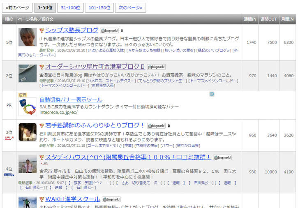Click ranking badge icon before WAKE!進学スクール
The height and width of the screenshot is (208, 298).
pos(42,199)
